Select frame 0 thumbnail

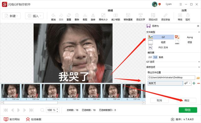coord(11,92)
